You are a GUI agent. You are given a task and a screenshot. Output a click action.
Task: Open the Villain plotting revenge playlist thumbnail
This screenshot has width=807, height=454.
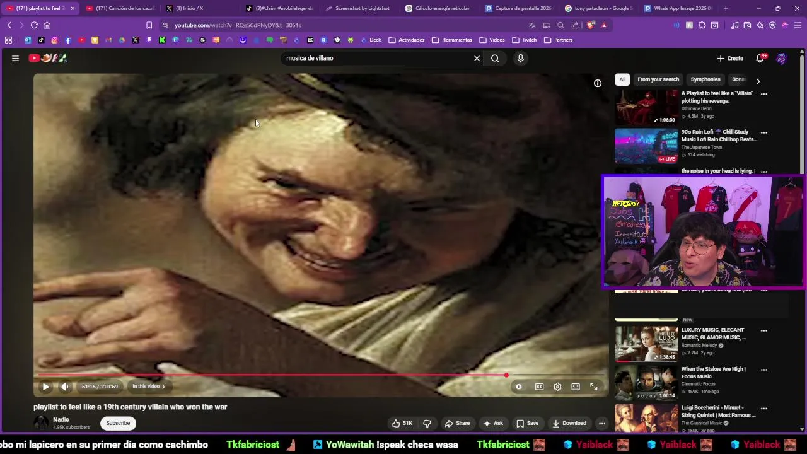[646, 107]
